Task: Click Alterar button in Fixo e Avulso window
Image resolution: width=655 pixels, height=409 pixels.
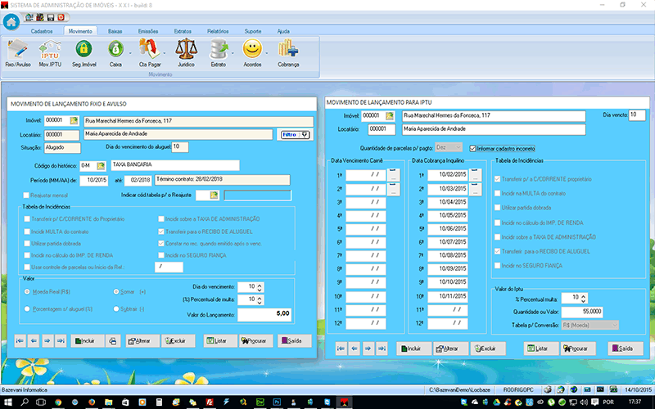Action: (142, 341)
